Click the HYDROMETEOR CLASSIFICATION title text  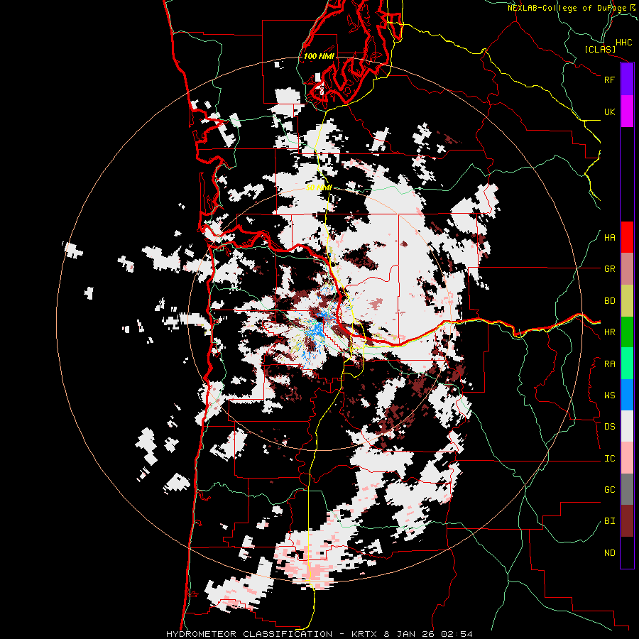click(249, 634)
